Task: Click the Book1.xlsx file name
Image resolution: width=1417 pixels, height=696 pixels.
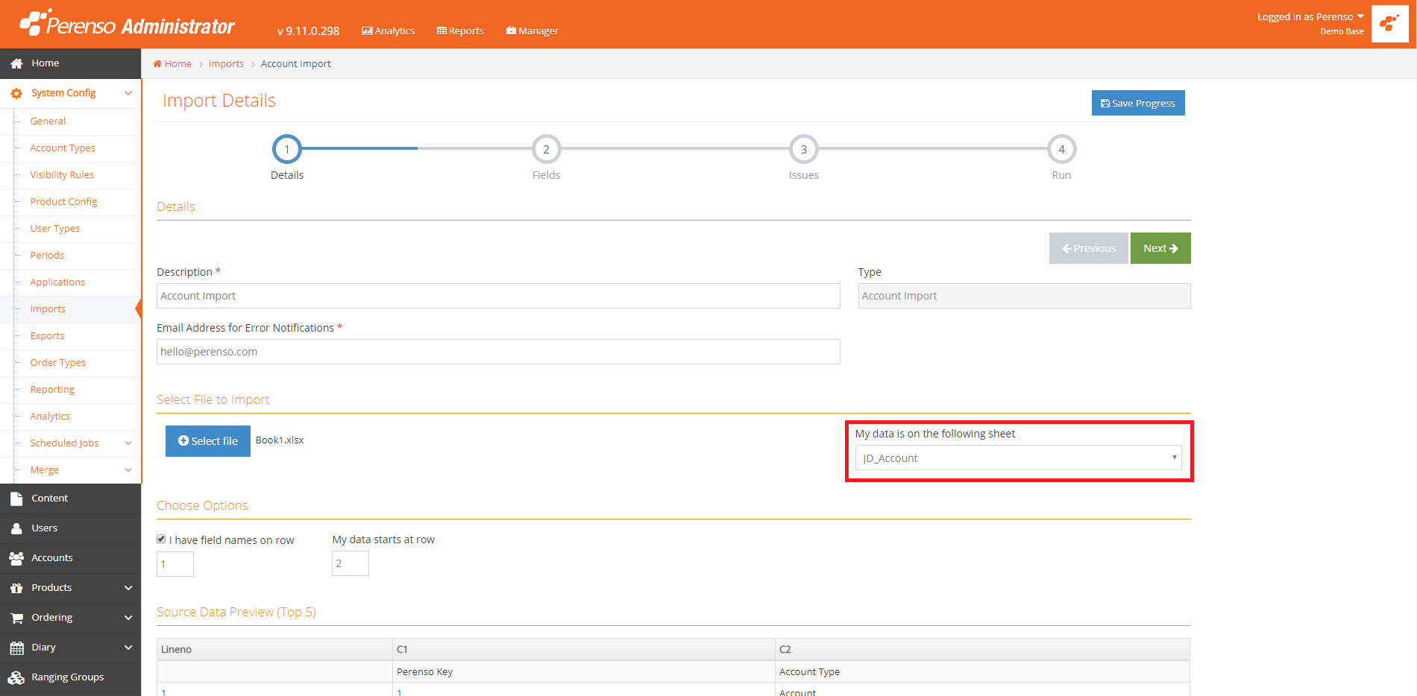Action: 280,440
